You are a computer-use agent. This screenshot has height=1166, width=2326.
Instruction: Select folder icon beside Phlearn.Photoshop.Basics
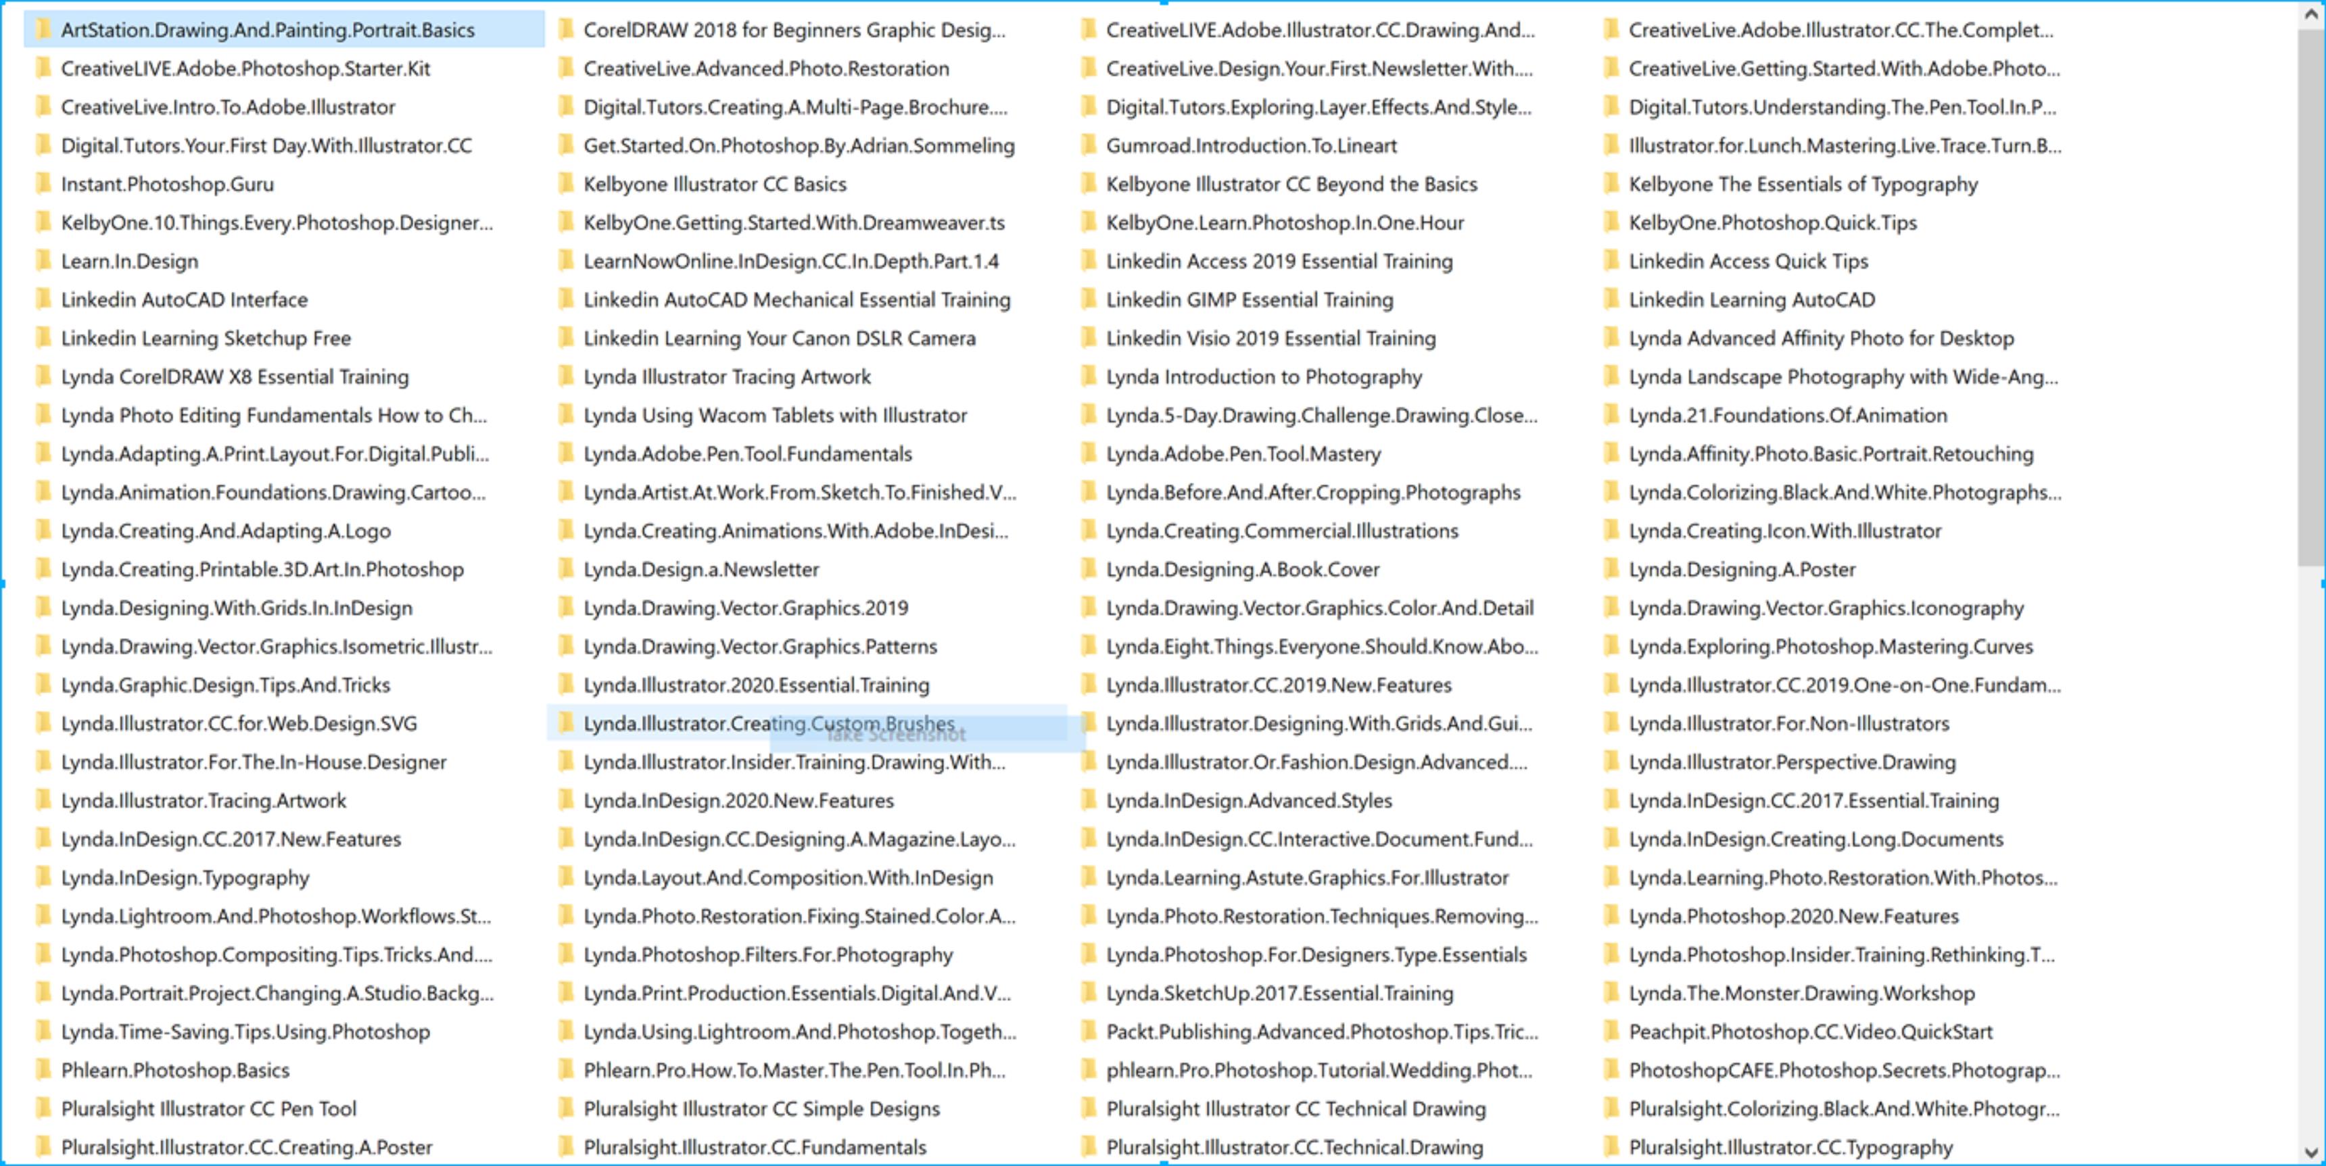click(x=43, y=1070)
